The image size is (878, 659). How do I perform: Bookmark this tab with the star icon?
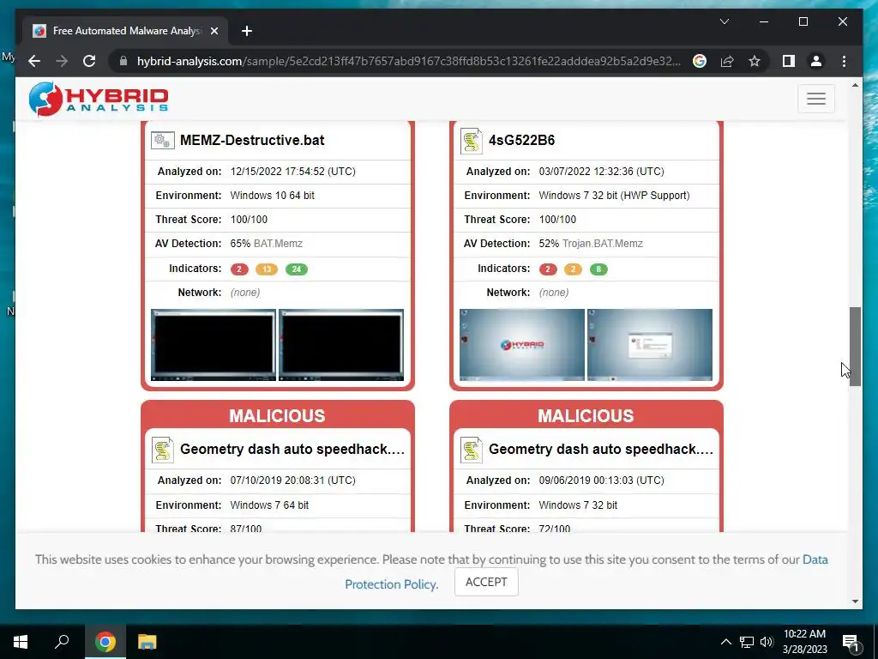click(x=755, y=61)
